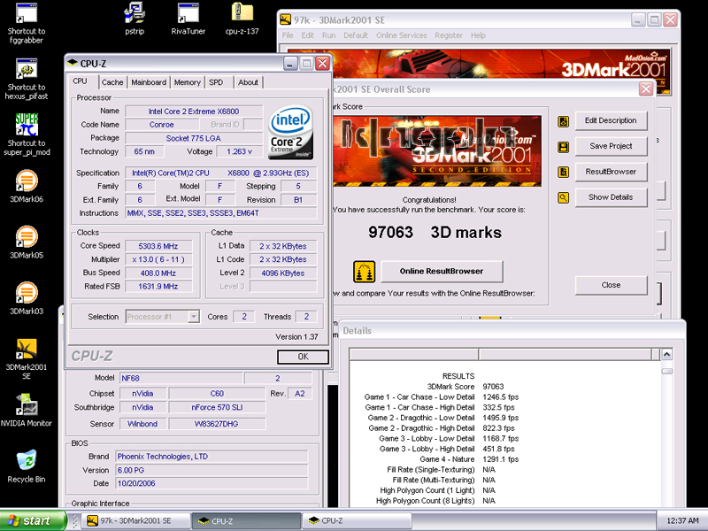Screen dimensions: 708x531
Task: Switch to the Mainboard tab in CPU-Z
Action: point(149,82)
